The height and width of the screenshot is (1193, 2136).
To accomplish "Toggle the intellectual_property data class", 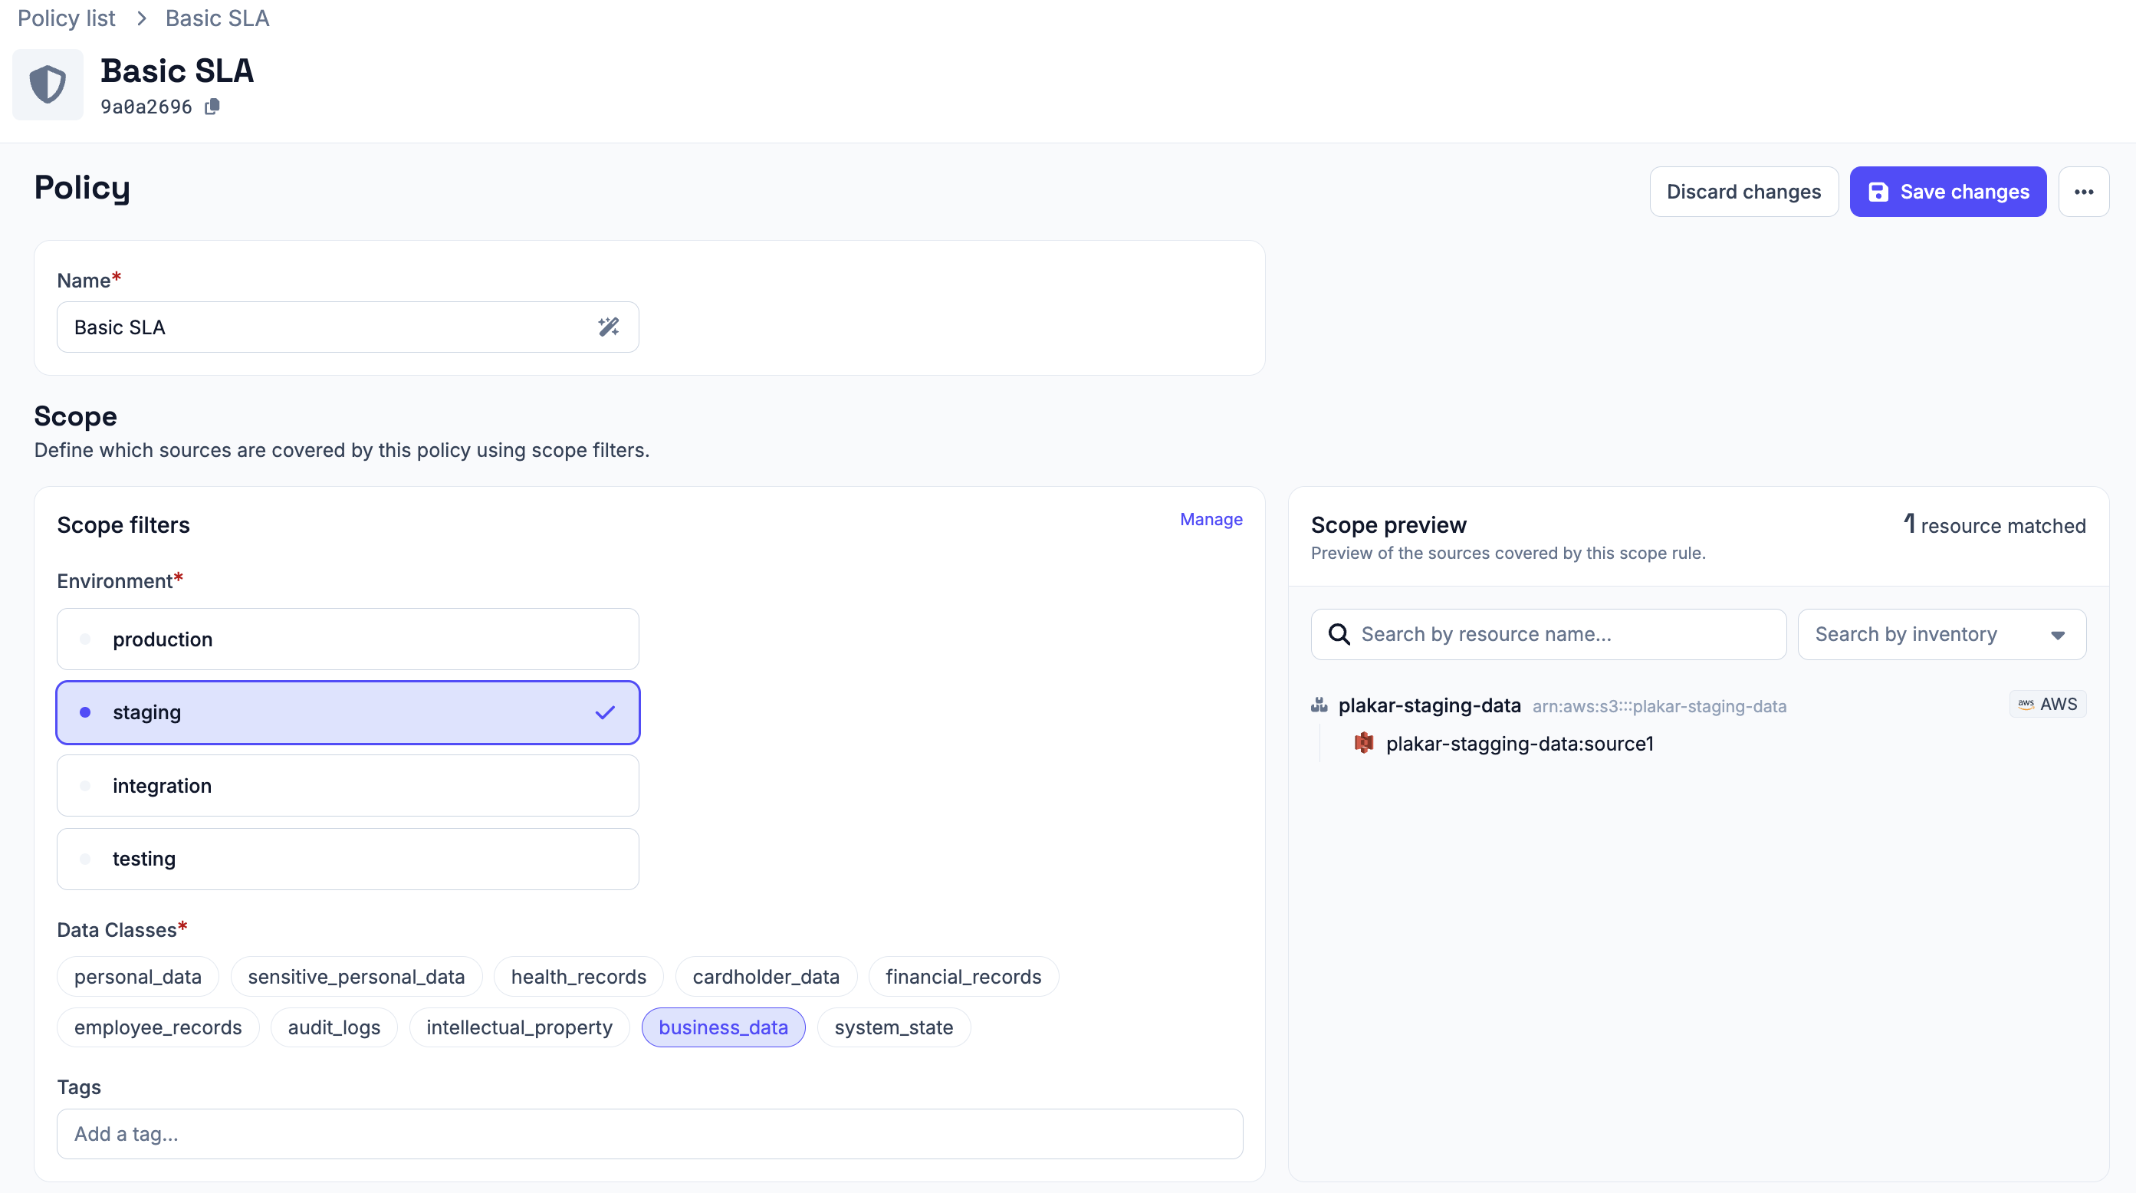I will click(519, 1027).
